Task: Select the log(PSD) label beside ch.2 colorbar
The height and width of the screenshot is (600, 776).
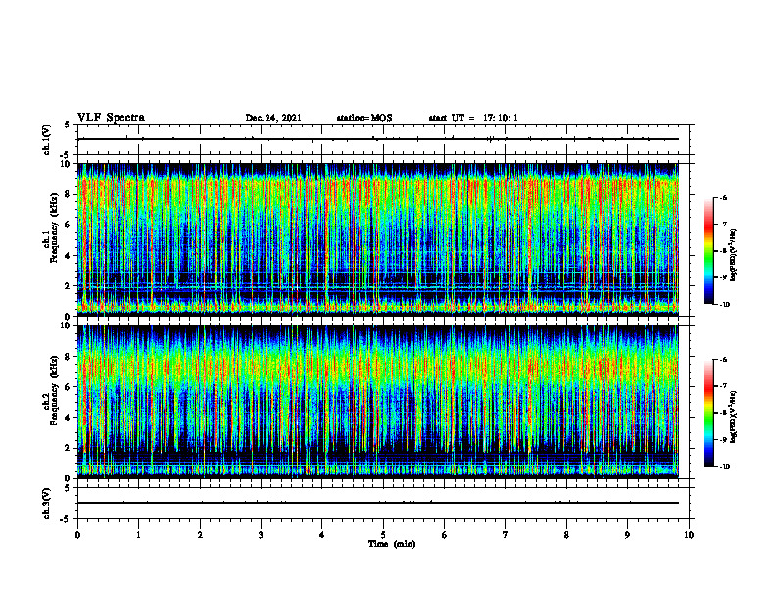Action: tap(734, 417)
